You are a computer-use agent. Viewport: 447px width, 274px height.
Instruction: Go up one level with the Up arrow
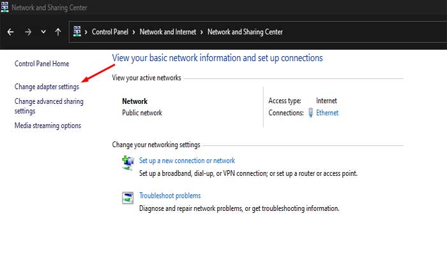point(58,32)
